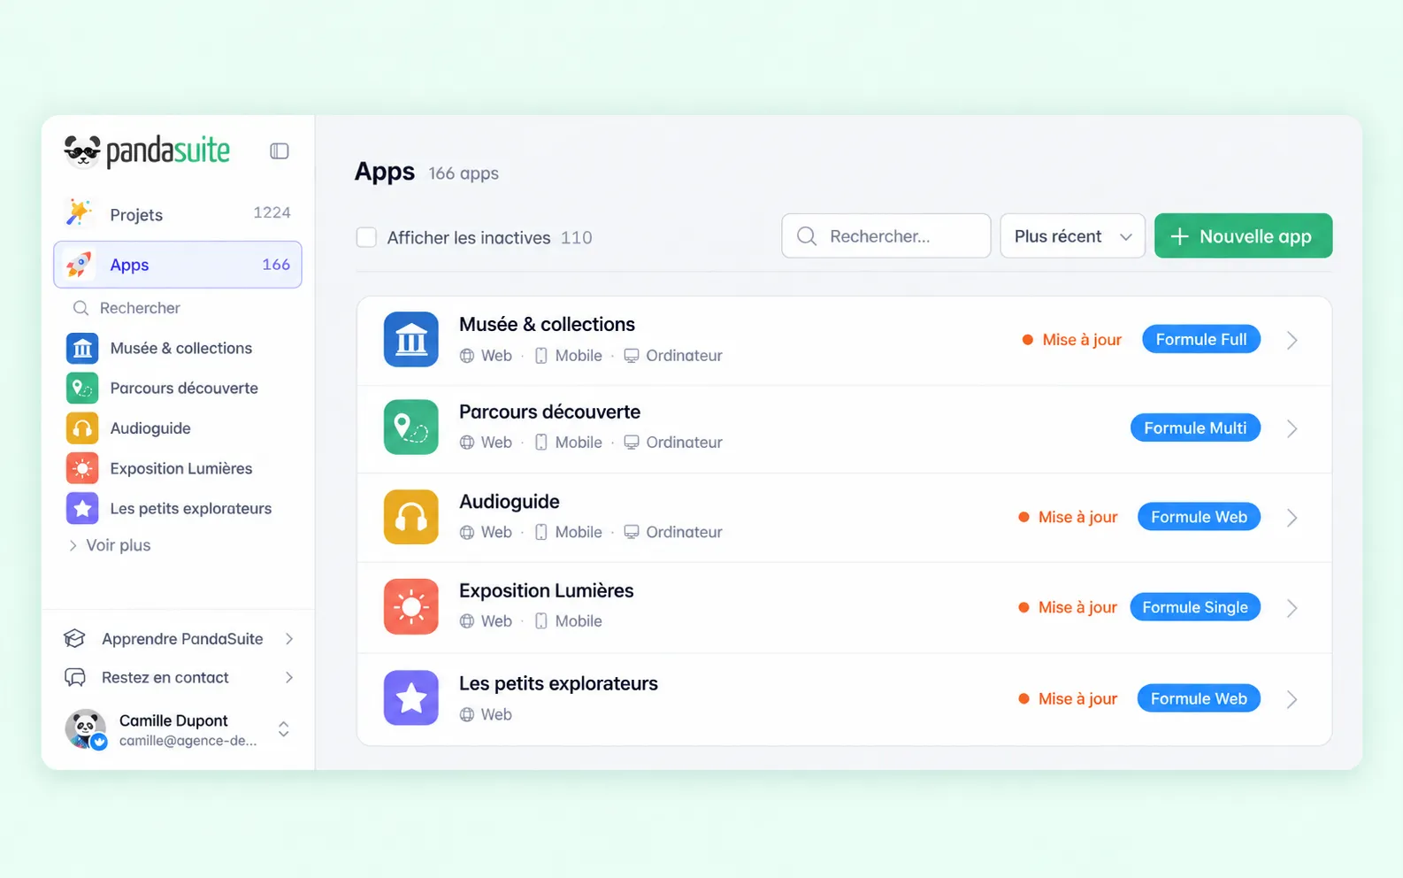This screenshot has width=1403, height=878.
Task: Click Camille Dupont's panda avatar
Action: tap(86, 729)
